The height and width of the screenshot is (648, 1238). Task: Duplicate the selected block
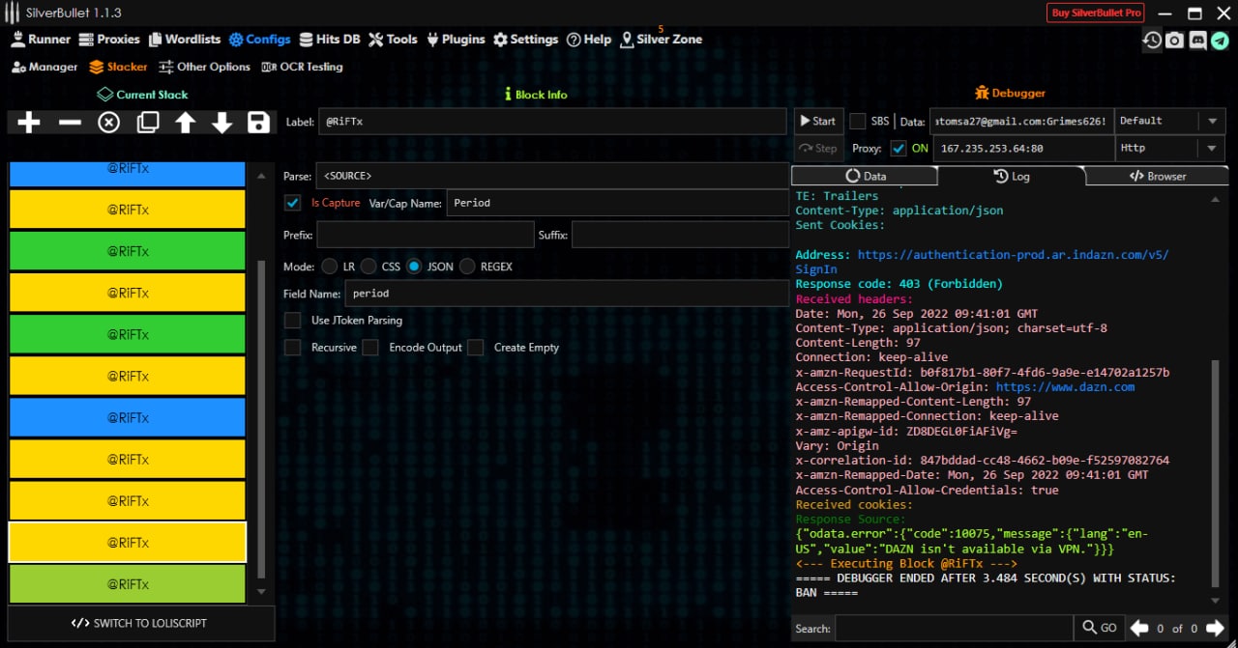click(x=148, y=123)
